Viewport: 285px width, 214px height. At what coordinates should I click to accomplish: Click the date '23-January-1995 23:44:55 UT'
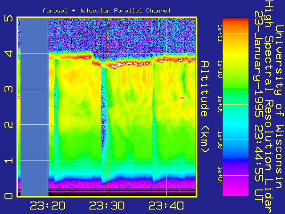click(x=258, y=107)
